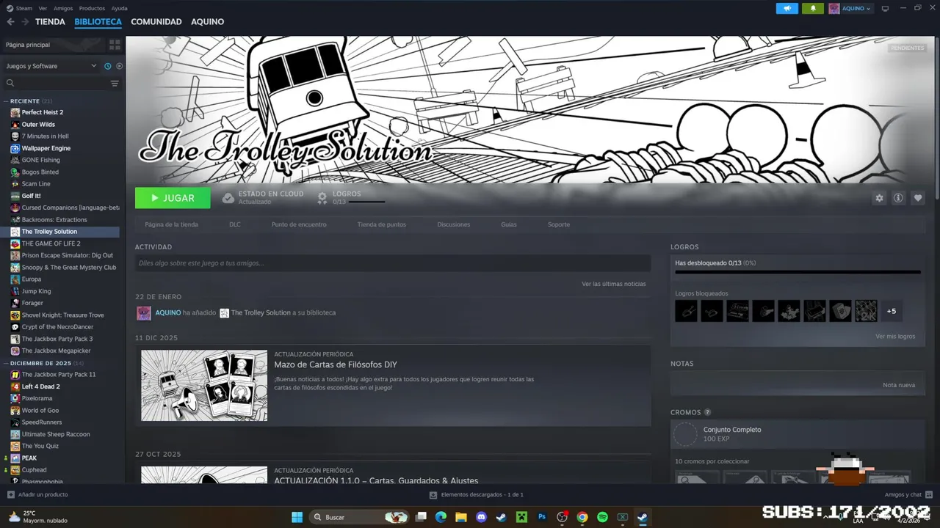Go to Página principal of library
Image resolution: width=940 pixels, height=528 pixels.
click(51, 45)
